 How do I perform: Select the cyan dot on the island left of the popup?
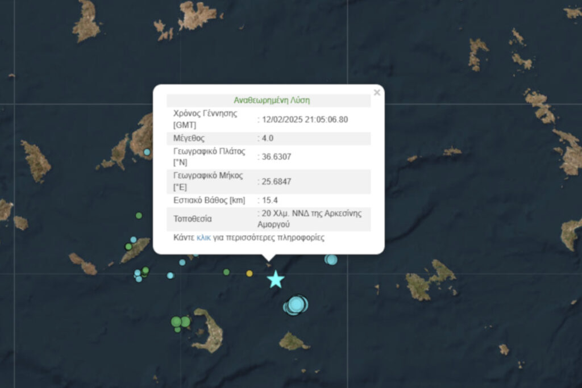147,152
